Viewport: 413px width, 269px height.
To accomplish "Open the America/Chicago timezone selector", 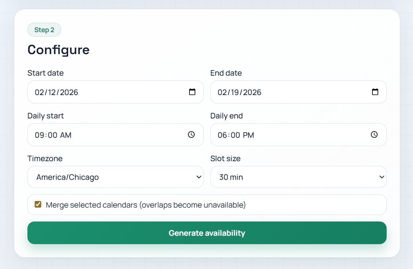I will 116,177.
